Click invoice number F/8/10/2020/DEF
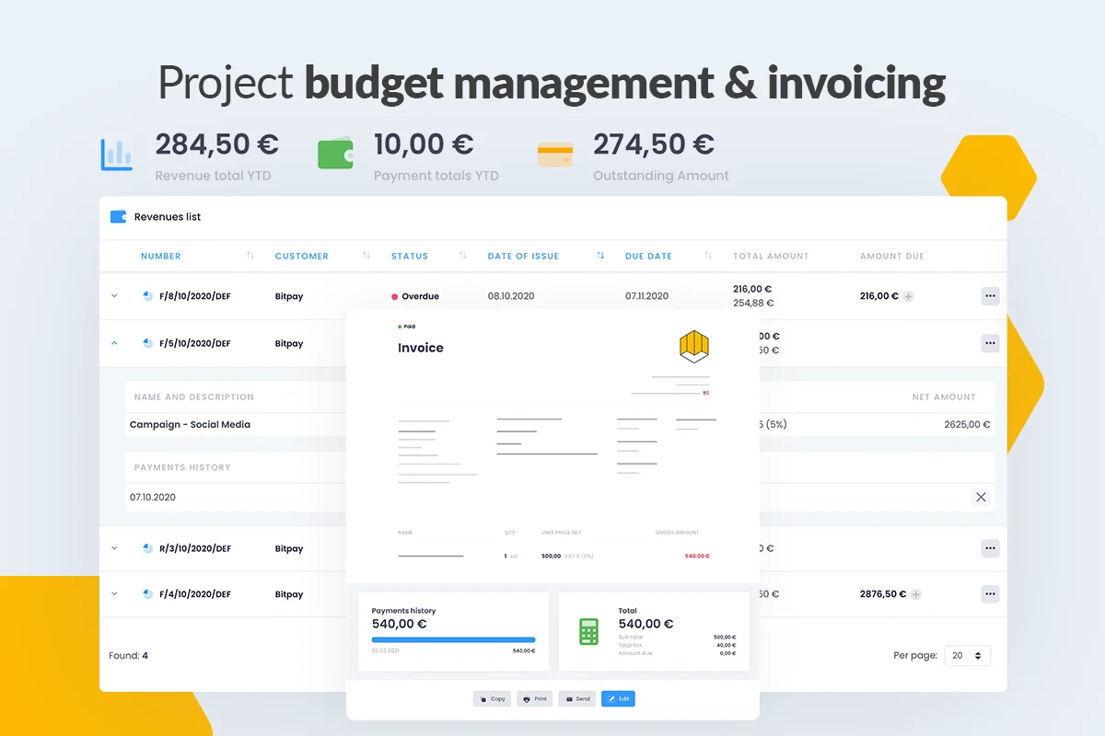 point(195,296)
